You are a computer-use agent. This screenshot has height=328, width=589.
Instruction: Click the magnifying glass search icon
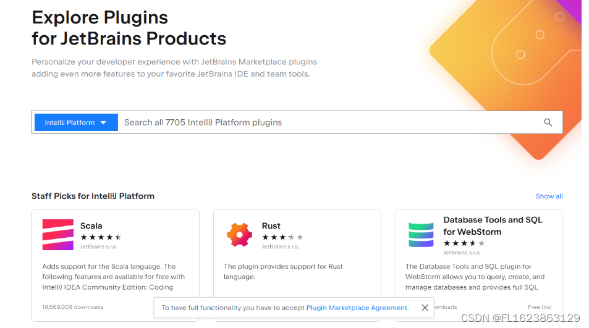(548, 122)
